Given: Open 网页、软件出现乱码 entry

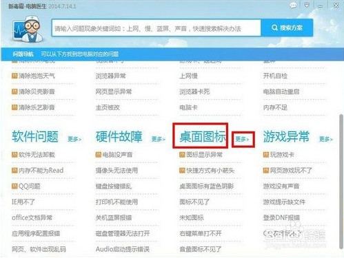Looking at the screenshot, I should click(39, 249).
